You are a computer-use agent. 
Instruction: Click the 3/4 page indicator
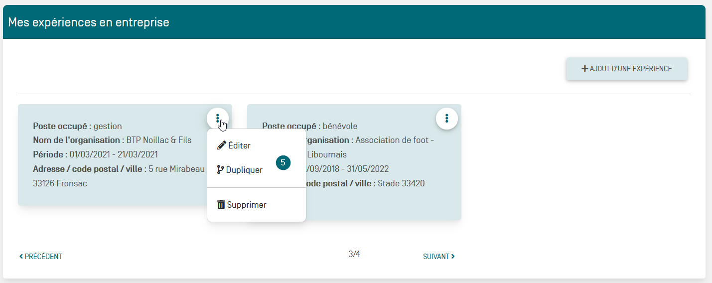(x=354, y=254)
